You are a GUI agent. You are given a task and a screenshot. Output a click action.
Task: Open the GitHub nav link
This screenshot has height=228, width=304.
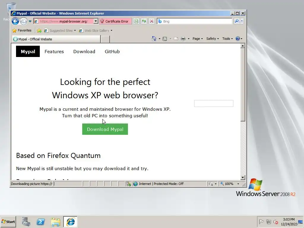click(112, 52)
